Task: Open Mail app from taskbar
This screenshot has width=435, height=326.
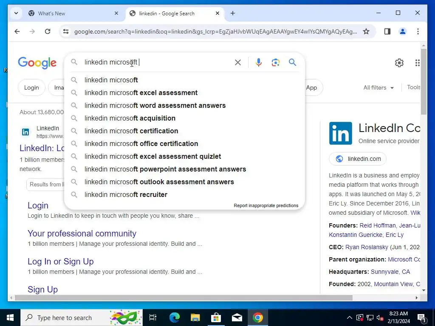Action: [x=237, y=318]
